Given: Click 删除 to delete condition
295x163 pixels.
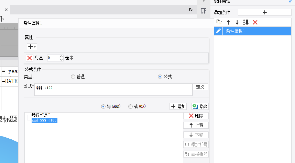Looking at the screenshot, I should [x=196, y=116].
